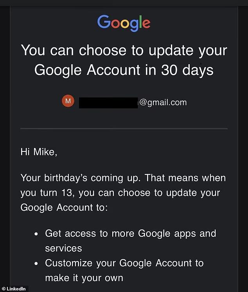This screenshot has width=248, height=292.
Task: Click the word "services"
Action: tap(63, 248)
